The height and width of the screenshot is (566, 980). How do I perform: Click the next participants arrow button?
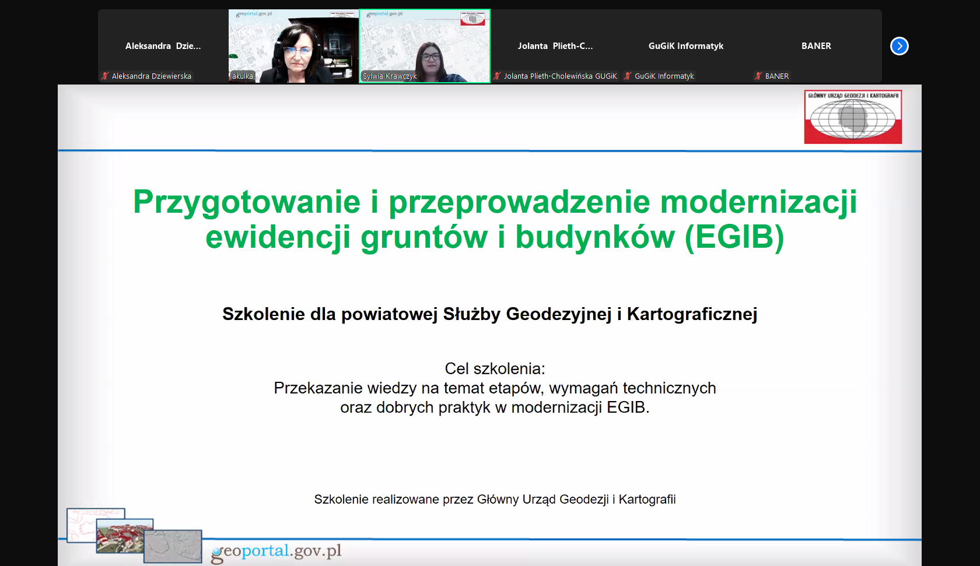tap(899, 46)
